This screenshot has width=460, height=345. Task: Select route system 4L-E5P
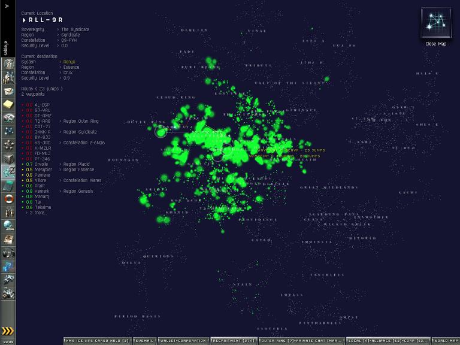tap(43, 105)
